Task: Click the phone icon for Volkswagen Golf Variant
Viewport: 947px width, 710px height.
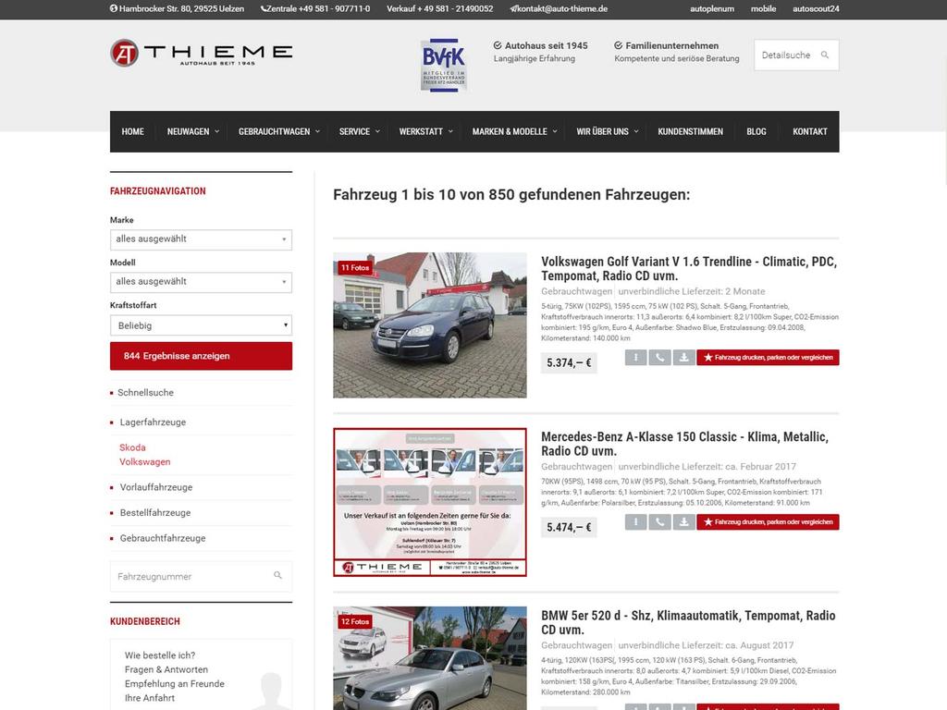Action: pyautogui.click(x=659, y=358)
